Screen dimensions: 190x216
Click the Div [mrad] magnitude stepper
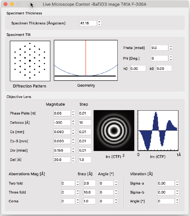(73, 151)
